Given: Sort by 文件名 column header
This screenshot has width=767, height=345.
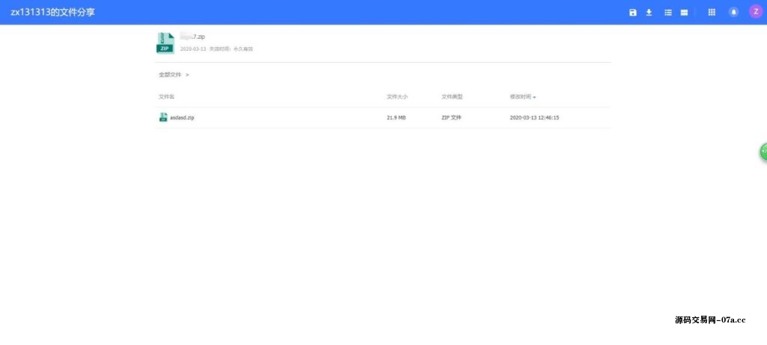Looking at the screenshot, I should 166,97.
